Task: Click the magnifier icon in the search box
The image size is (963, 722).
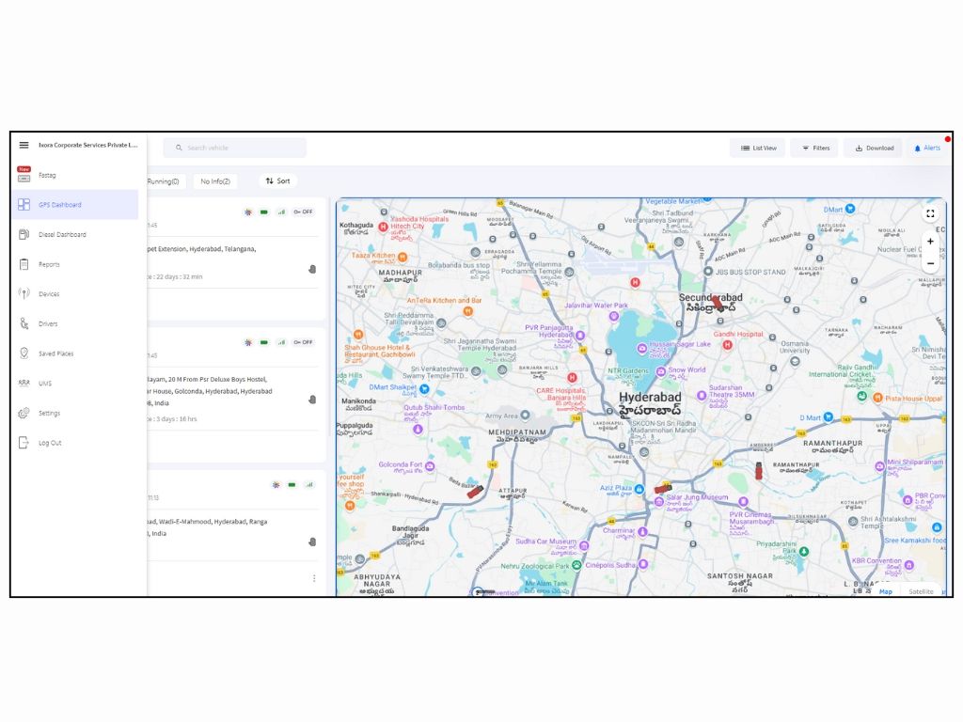Action: click(179, 148)
